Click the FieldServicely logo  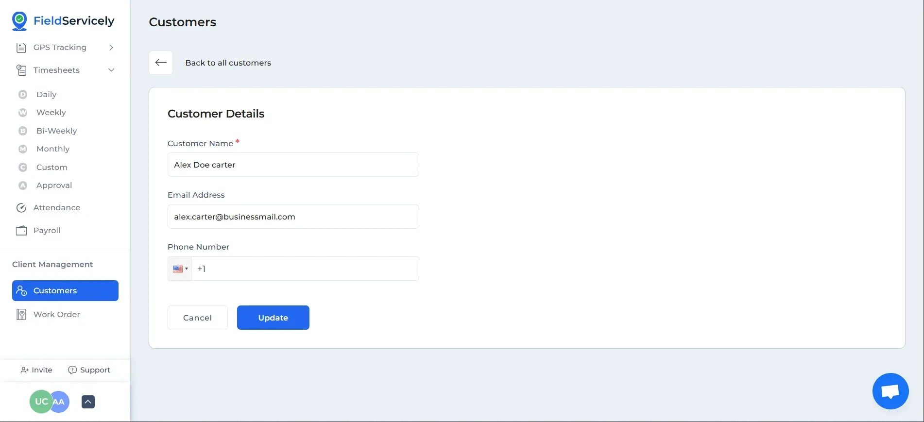(x=63, y=21)
